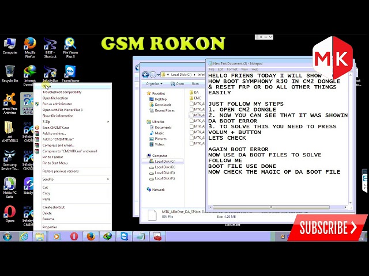Open the Recycle Bin
This screenshot has height=276, width=369.
point(10,74)
